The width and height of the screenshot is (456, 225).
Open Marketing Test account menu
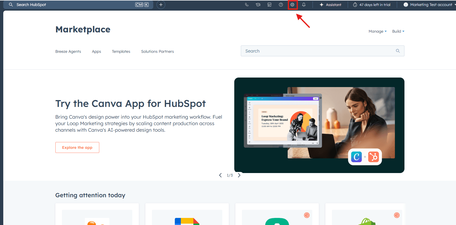pos(430,5)
